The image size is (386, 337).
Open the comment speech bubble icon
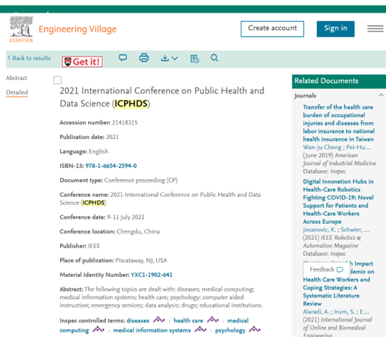pyautogui.click(x=123, y=58)
